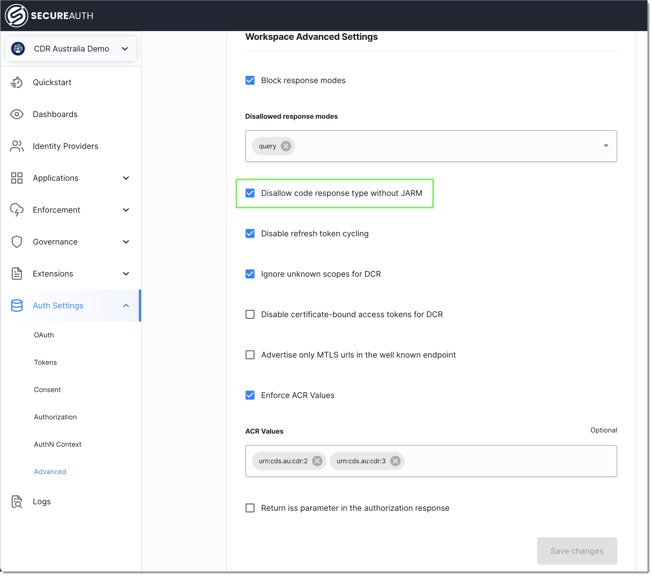
Task: Click the Save changes button
Action: 577,550
